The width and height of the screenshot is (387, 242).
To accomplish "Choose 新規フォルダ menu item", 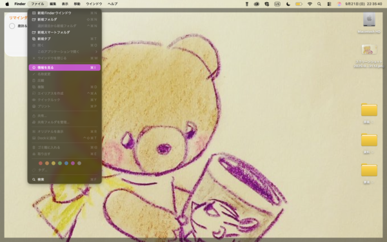I will 64,19.
